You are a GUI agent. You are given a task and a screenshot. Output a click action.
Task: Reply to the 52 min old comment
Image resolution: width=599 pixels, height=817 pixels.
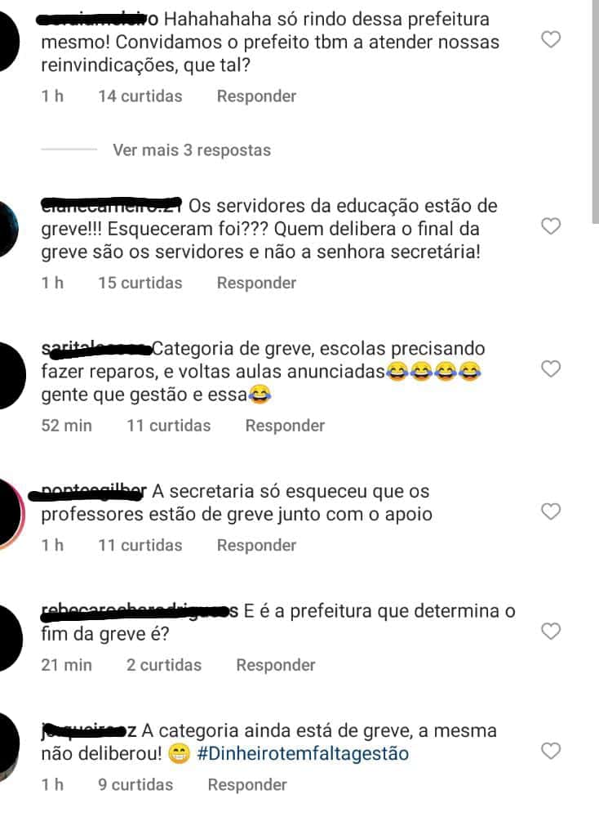pyautogui.click(x=285, y=425)
